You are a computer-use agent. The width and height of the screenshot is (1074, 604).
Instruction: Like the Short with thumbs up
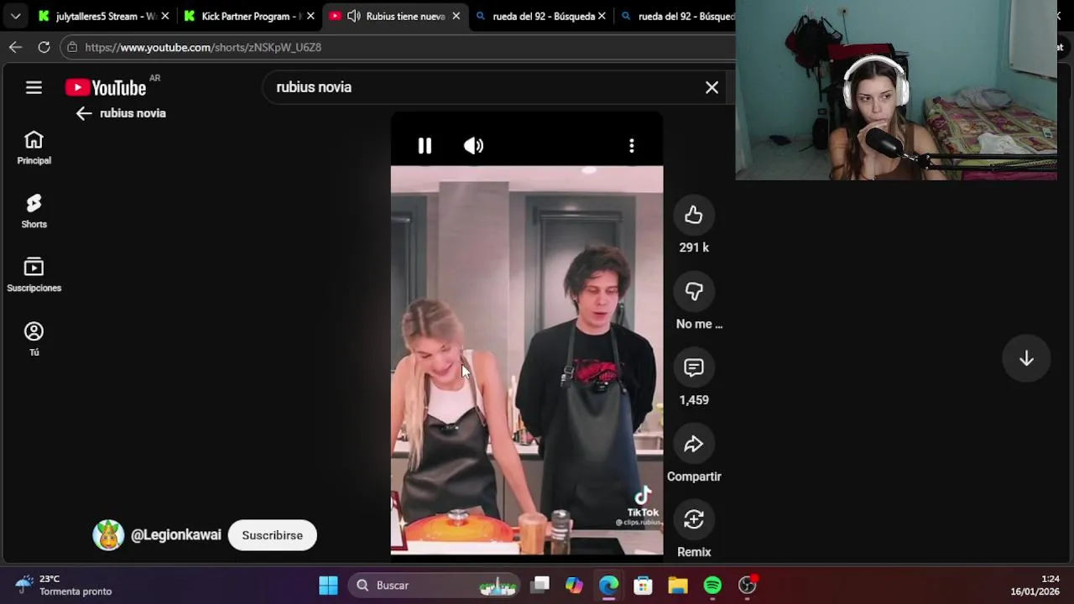click(694, 216)
